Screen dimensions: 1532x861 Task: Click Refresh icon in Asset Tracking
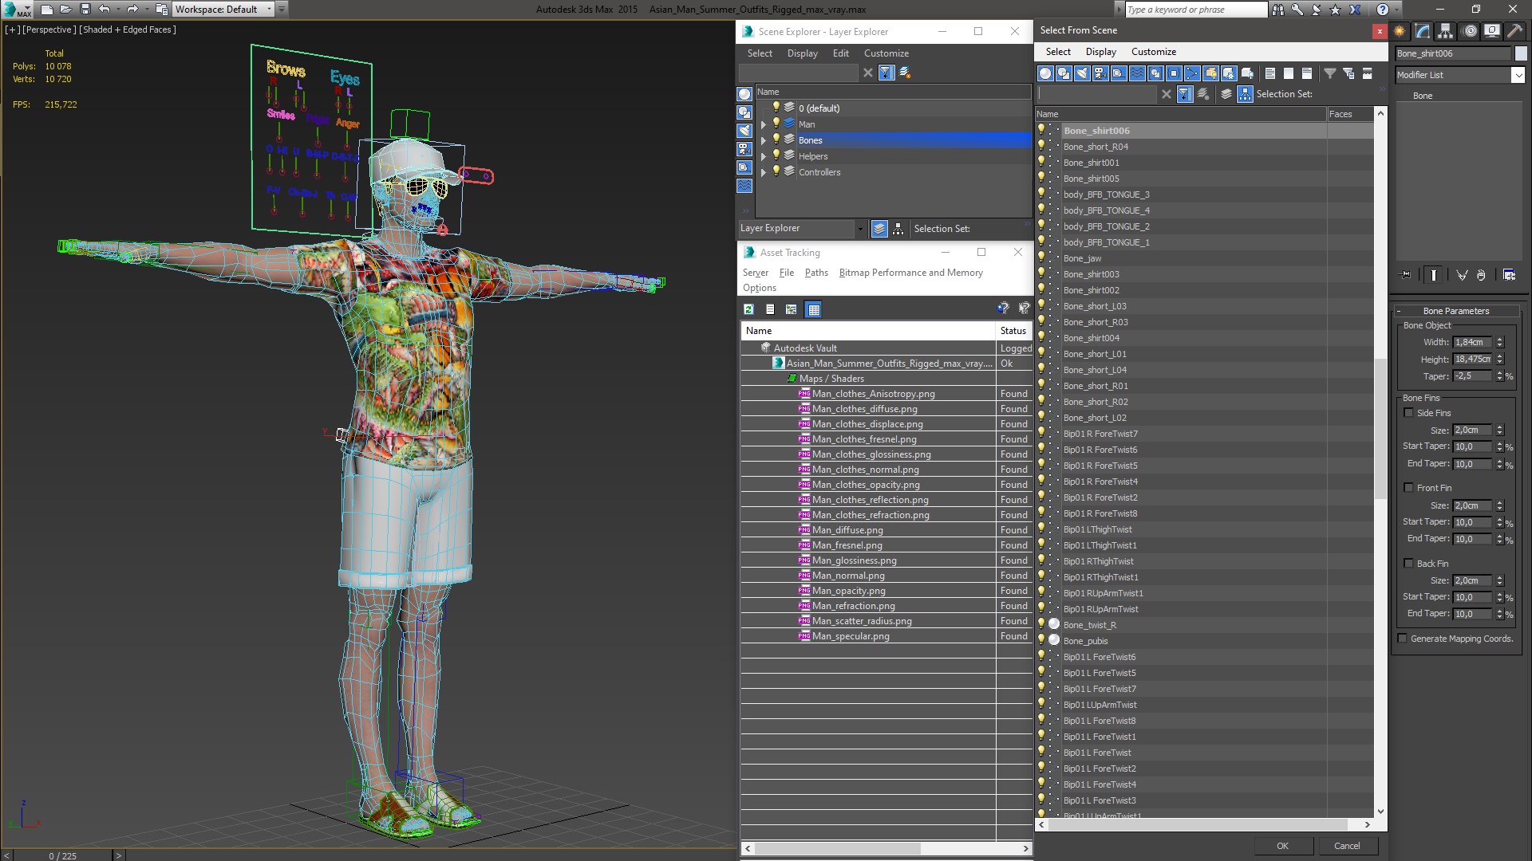pyautogui.click(x=748, y=309)
